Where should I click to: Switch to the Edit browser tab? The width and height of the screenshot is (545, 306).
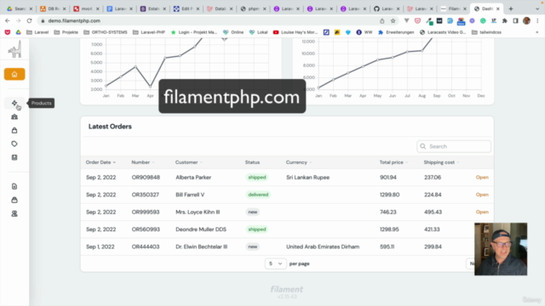pyautogui.click(x=186, y=8)
